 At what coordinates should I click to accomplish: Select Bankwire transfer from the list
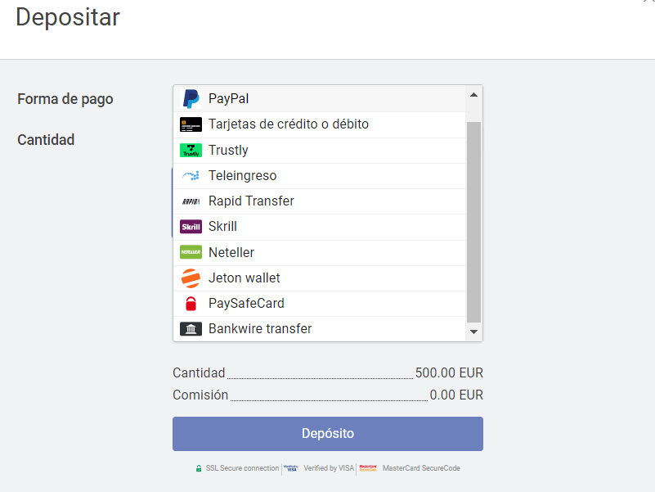click(260, 329)
